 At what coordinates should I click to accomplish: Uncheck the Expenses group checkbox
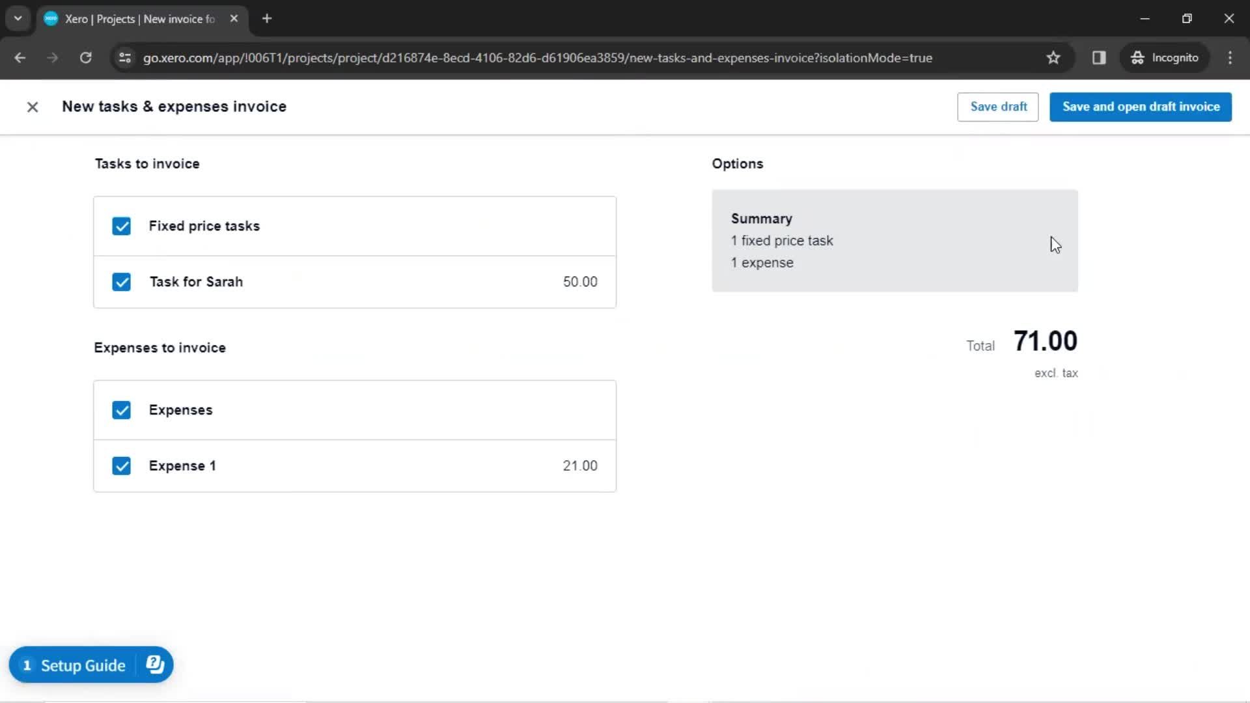[x=121, y=410]
